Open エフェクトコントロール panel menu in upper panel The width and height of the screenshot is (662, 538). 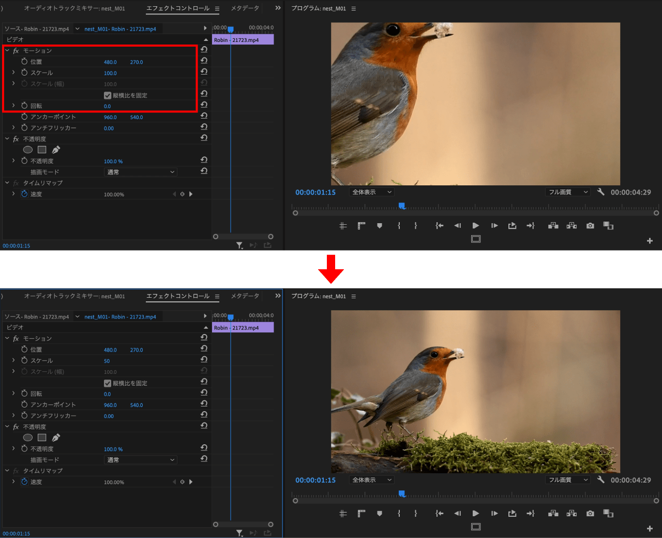tap(217, 9)
